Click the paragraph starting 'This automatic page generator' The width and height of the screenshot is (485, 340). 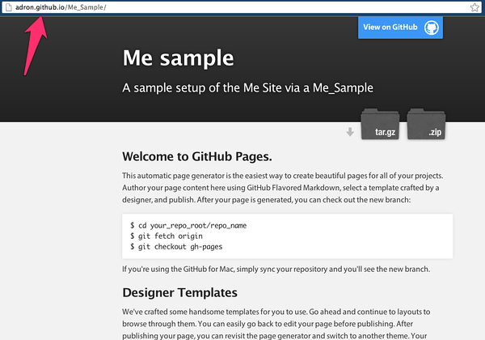(283, 188)
